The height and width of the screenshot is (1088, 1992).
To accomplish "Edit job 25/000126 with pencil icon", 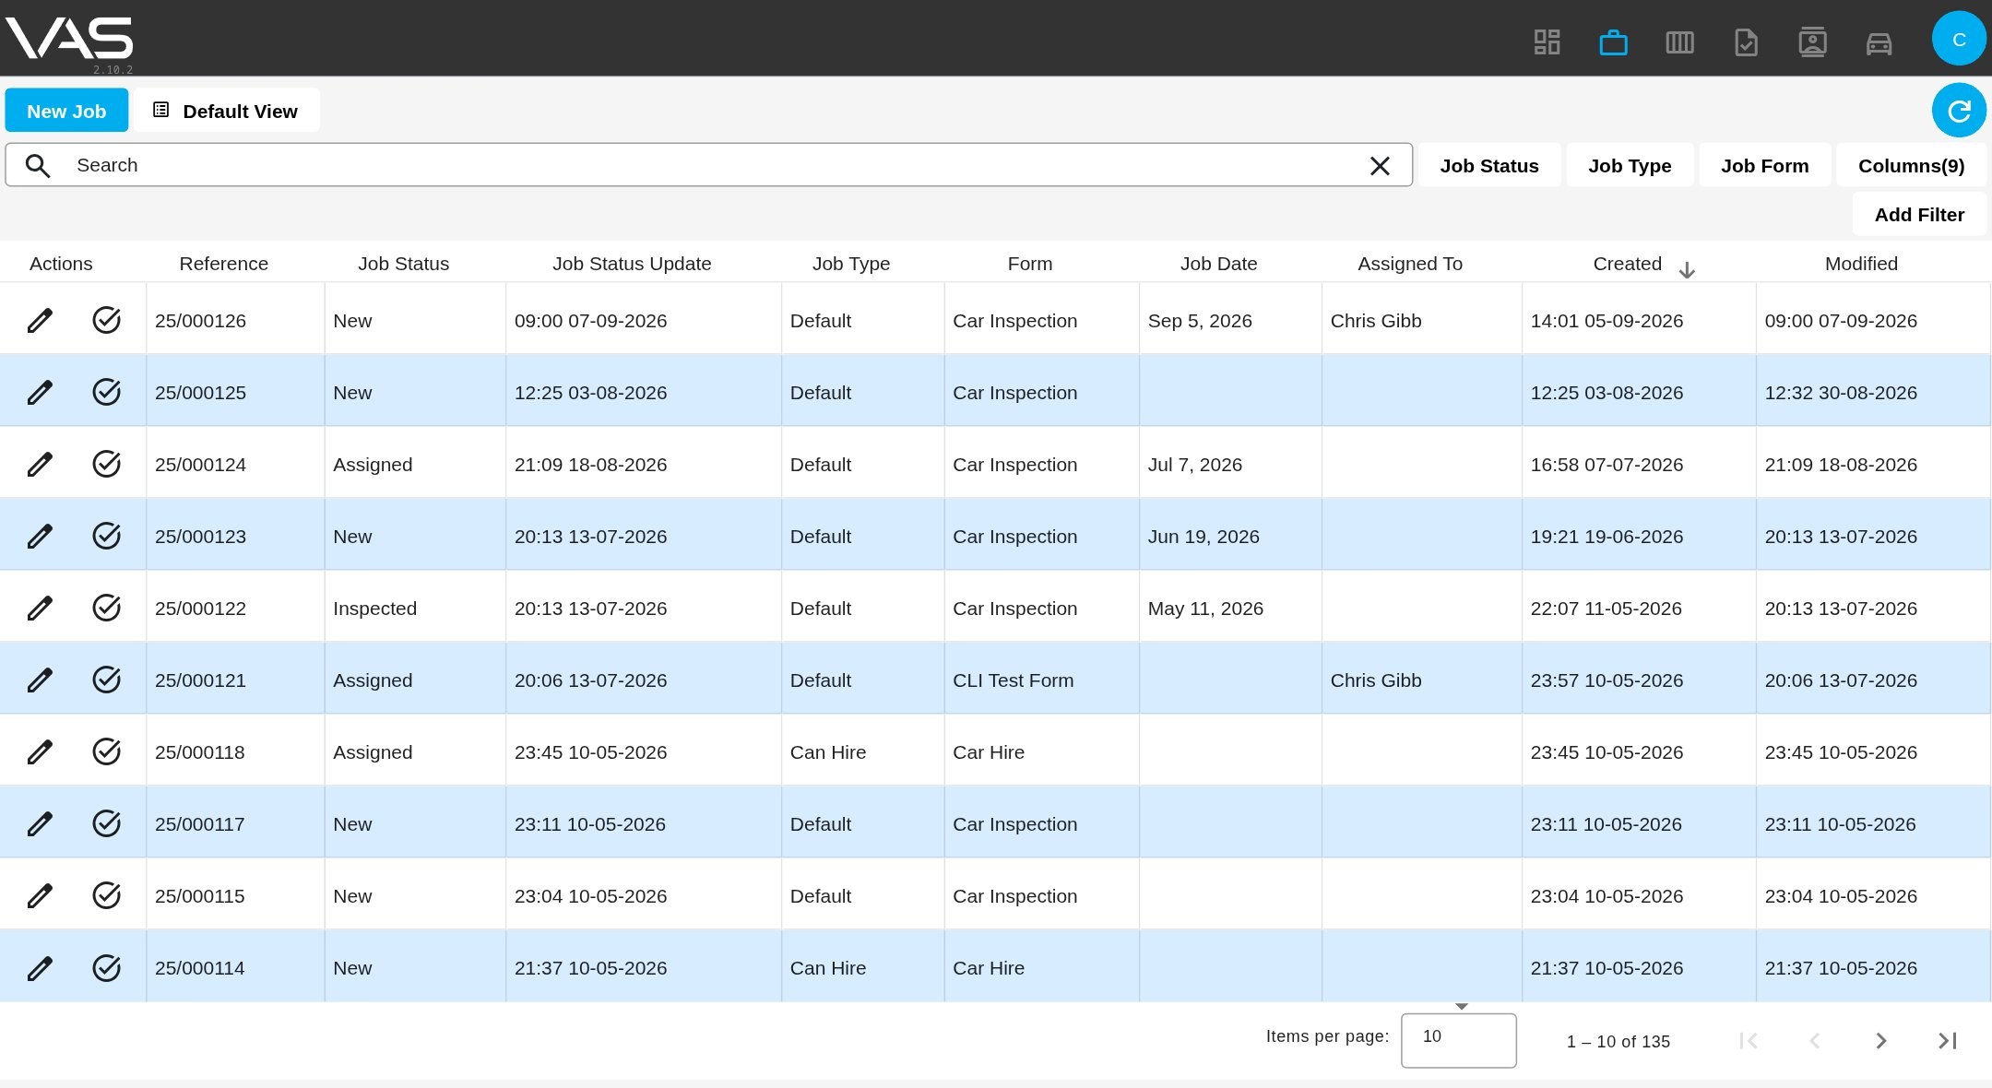I will (40, 321).
